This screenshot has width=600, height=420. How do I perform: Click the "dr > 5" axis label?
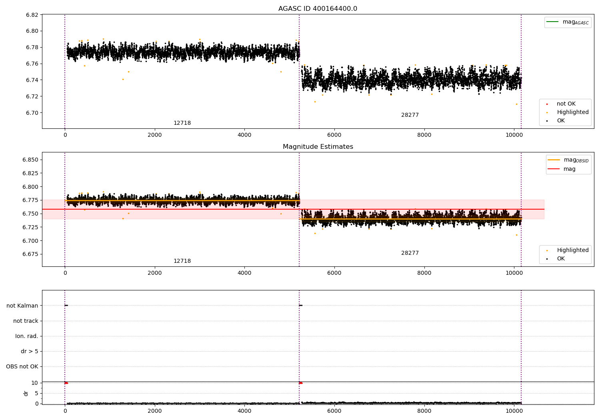click(30, 351)
